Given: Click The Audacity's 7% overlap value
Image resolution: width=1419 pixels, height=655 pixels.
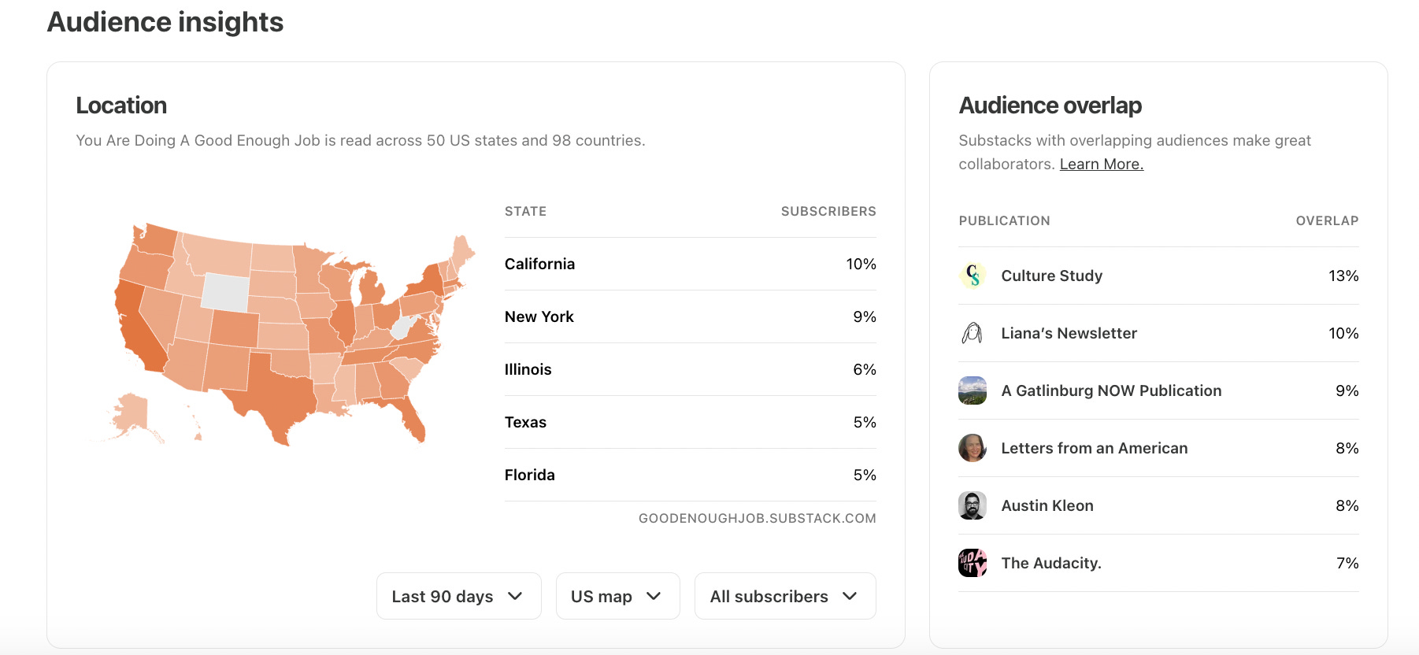Looking at the screenshot, I should [x=1347, y=563].
